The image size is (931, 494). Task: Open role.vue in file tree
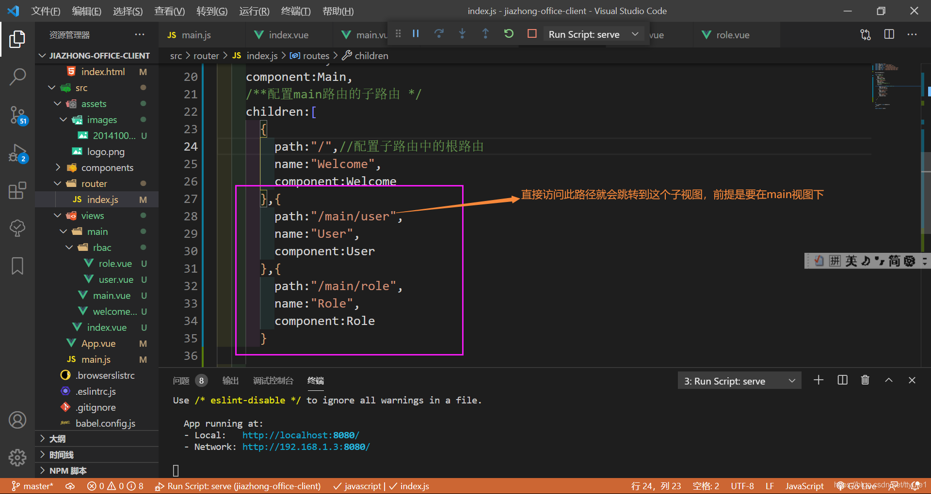pyautogui.click(x=115, y=263)
